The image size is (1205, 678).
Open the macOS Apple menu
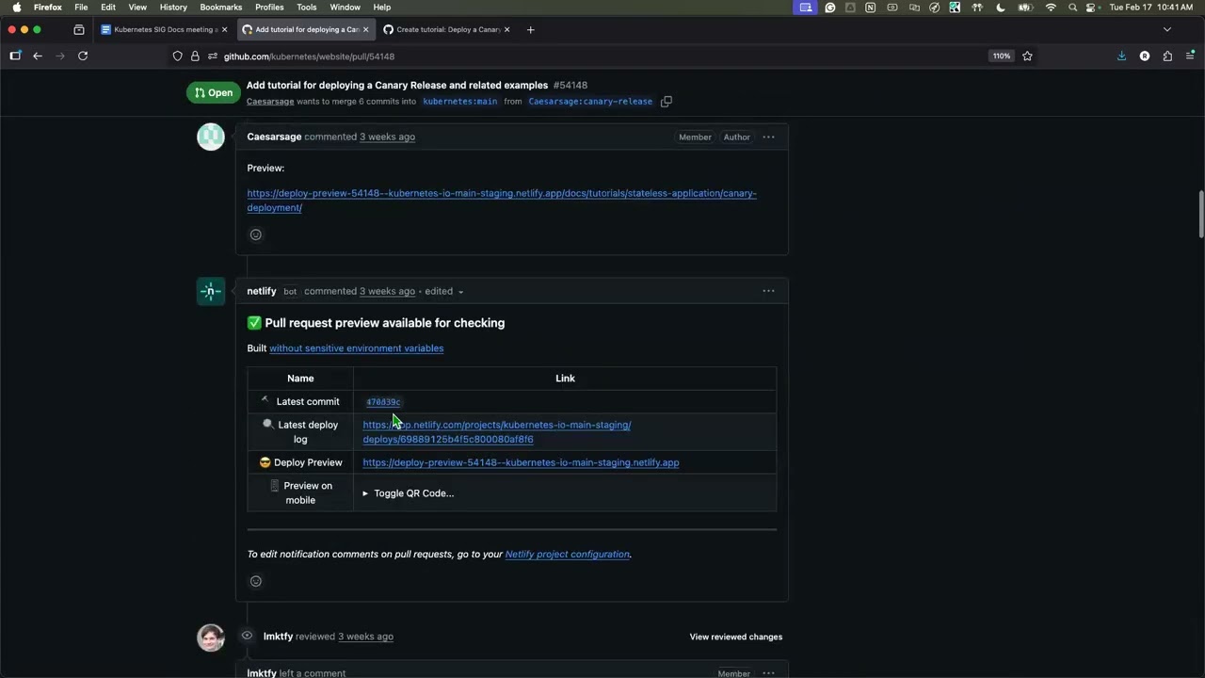coord(16,7)
